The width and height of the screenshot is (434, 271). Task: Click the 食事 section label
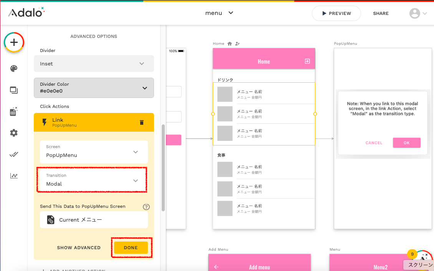[221, 155]
